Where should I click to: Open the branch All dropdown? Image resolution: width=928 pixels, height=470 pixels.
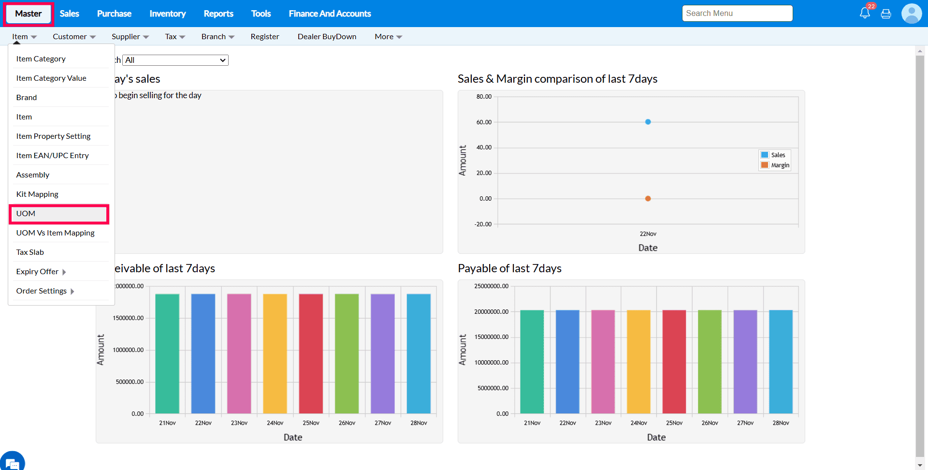(x=175, y=60)
